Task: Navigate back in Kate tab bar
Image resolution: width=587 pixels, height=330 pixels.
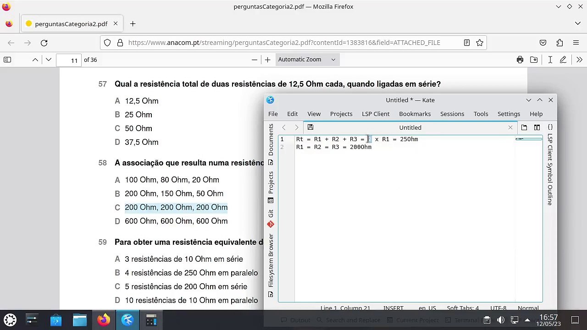Action: click(284, 127)
